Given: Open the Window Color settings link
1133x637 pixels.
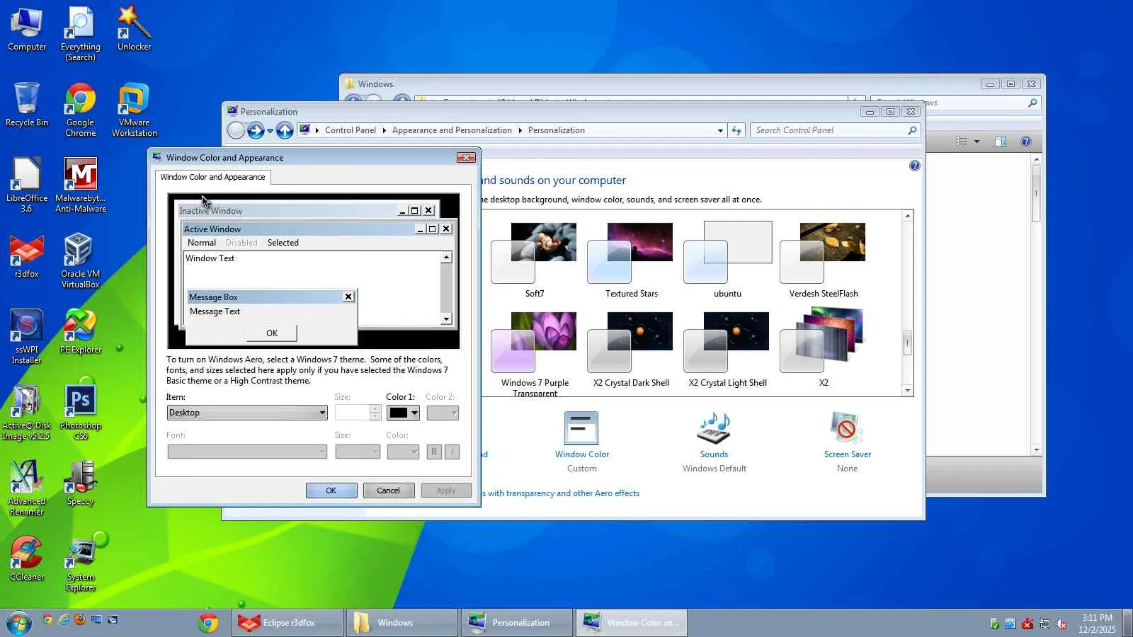Looking at the screenshot, I should coord(582,454).
